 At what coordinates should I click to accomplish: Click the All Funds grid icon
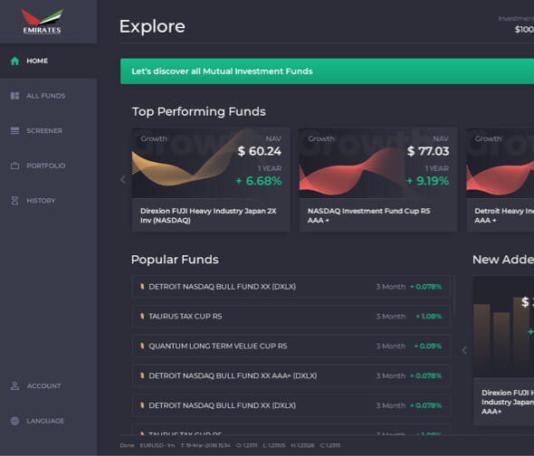14,96
